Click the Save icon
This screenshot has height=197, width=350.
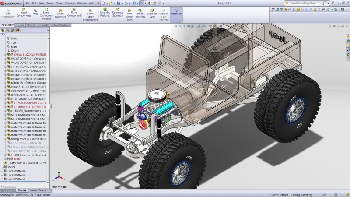point(119,3)
